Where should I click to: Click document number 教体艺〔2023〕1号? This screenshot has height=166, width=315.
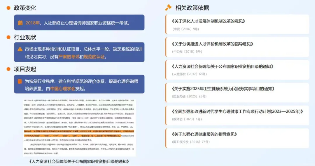coord(187,119)
